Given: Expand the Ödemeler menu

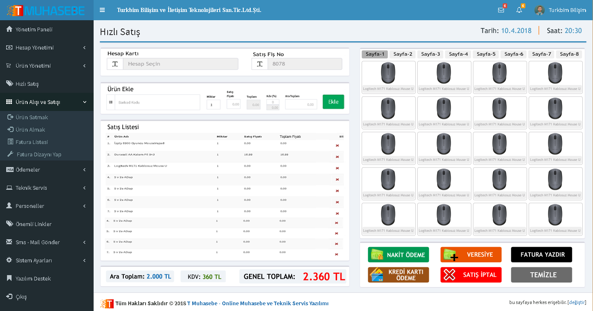Looking at the screenshot, I should coord(47,170).
